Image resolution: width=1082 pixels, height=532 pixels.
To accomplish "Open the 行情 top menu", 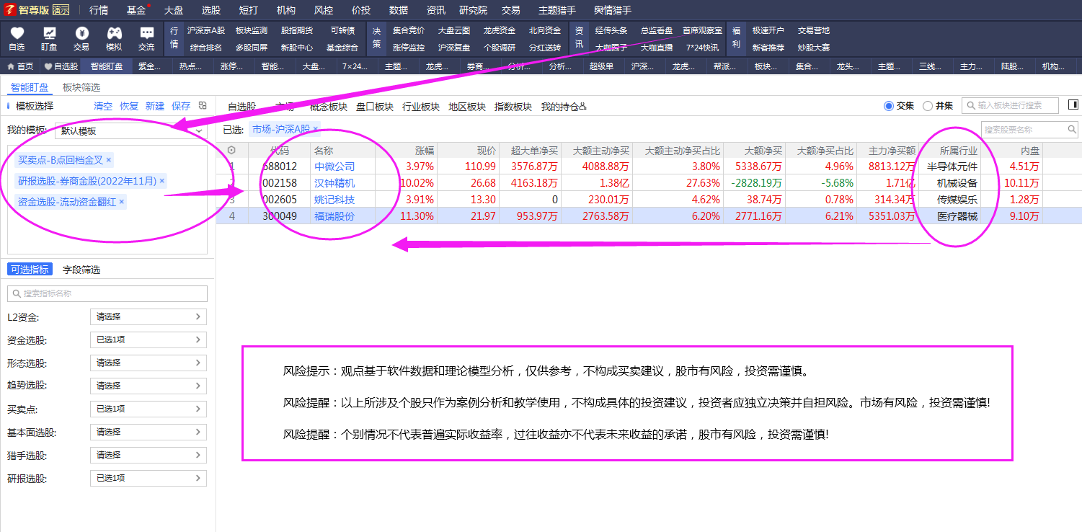I will (x=99, y=10).
